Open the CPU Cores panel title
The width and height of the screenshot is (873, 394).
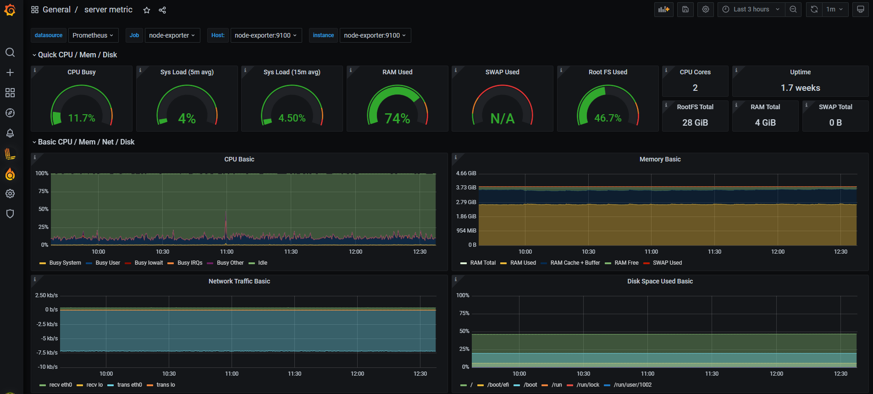point(695,72)
